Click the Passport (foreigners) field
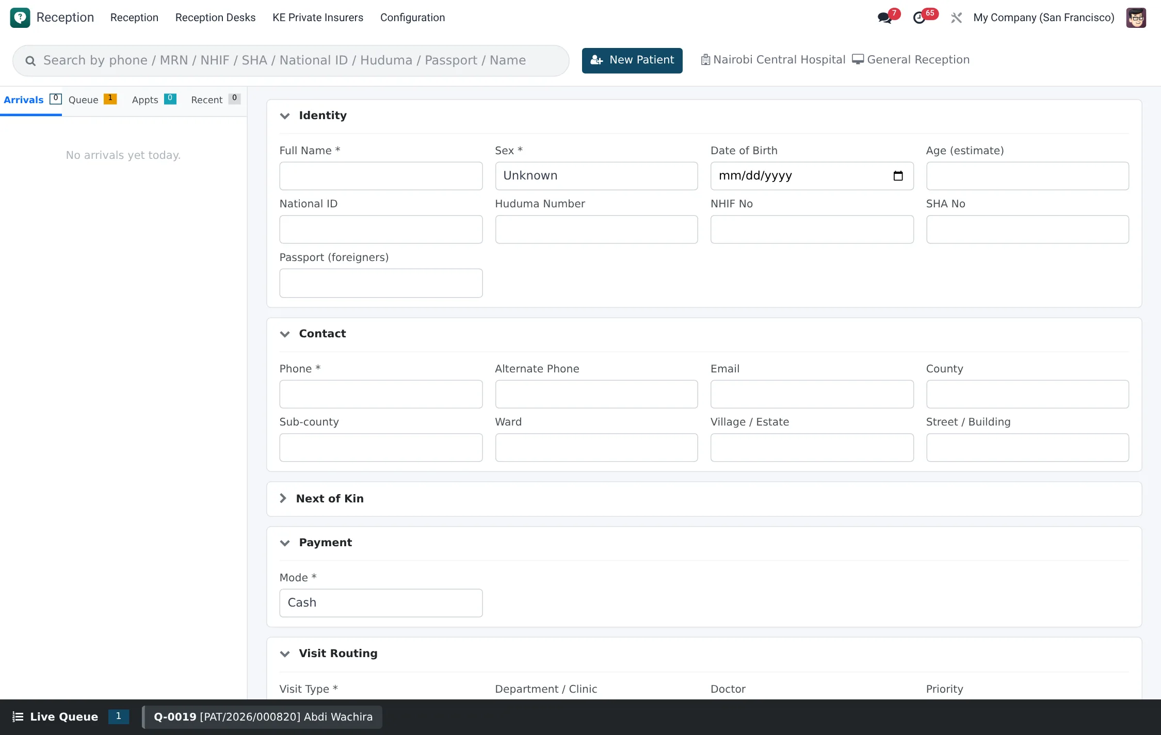Viewport: 1161px width, 735px height. click(x=381, y=283)
